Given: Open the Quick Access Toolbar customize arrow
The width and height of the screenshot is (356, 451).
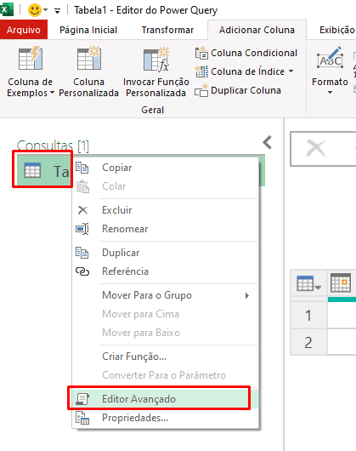Looking at the screenshot, I should point(58,11).
